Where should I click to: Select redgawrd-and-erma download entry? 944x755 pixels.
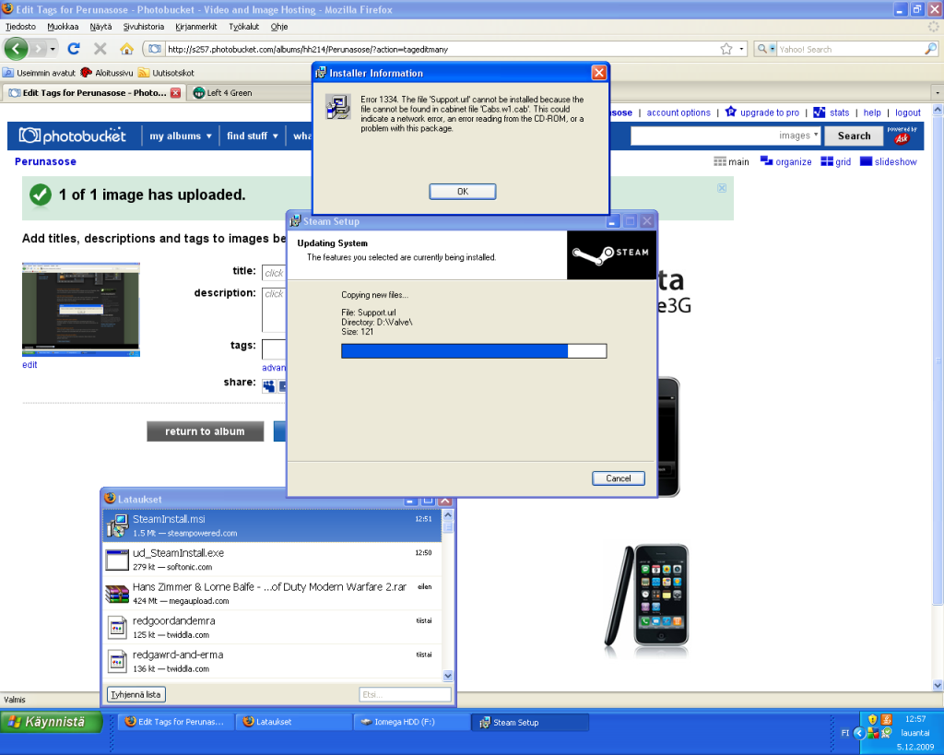tap(272, 660)
